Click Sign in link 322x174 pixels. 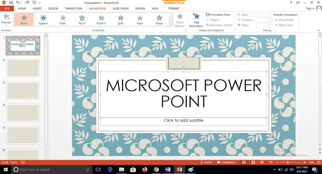310,9
